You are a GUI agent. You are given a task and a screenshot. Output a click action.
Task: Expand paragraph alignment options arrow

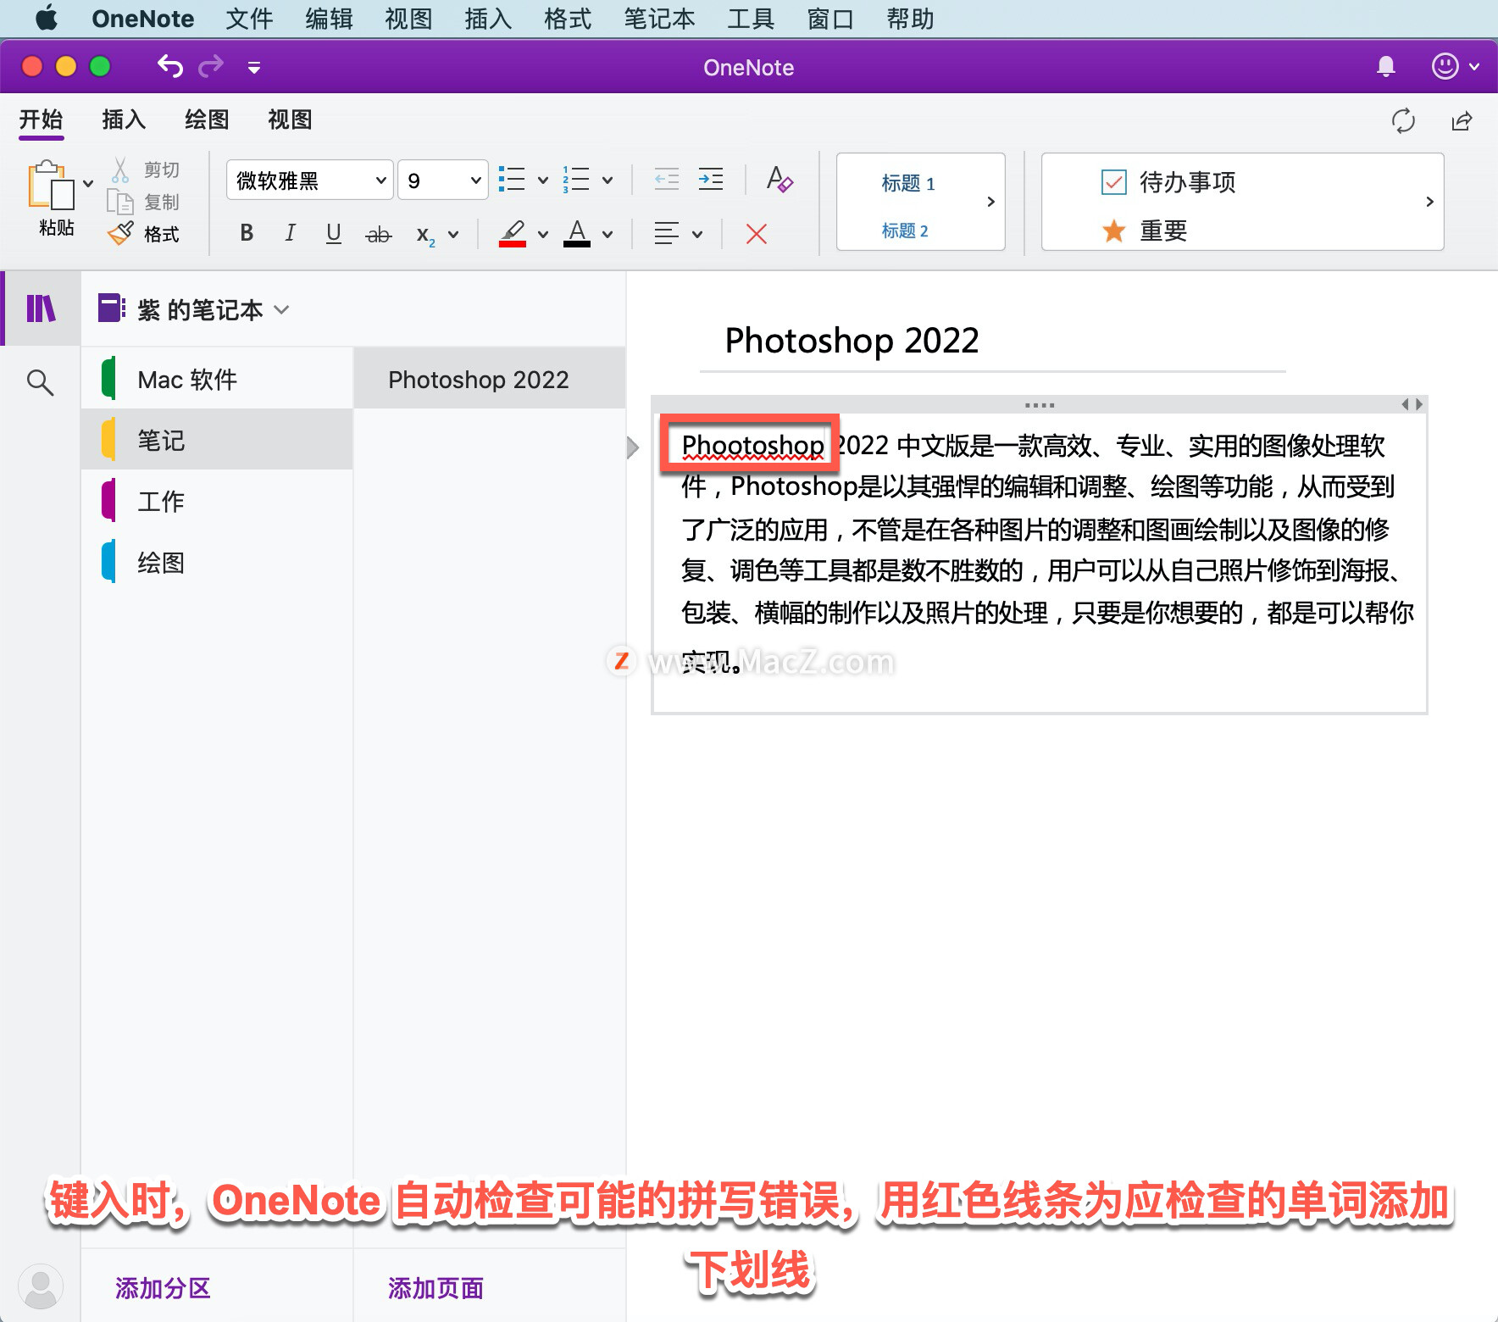click(x=697, y=235)
